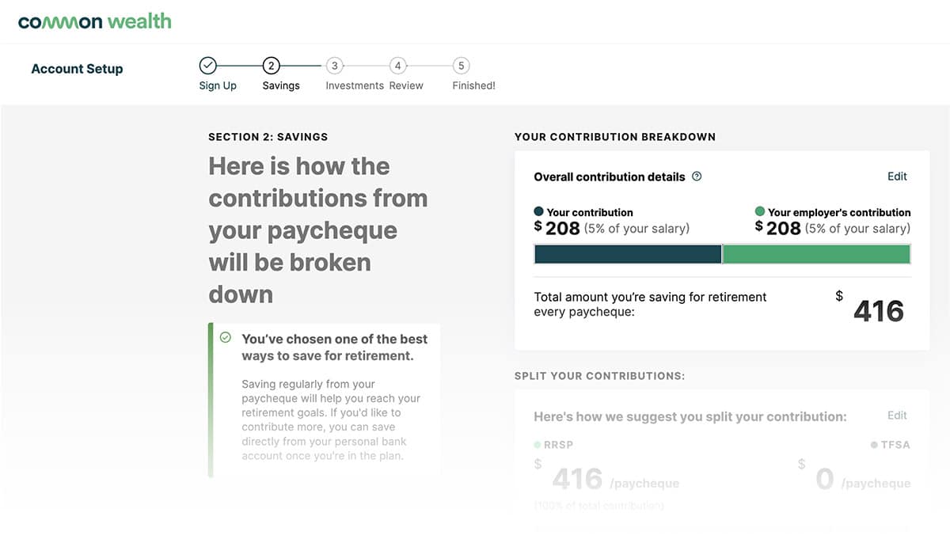Click the Savings step label

coord(281,85)
